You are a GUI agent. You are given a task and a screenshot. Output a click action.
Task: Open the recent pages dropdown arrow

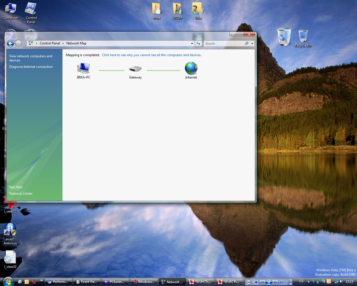pos(24,44)
